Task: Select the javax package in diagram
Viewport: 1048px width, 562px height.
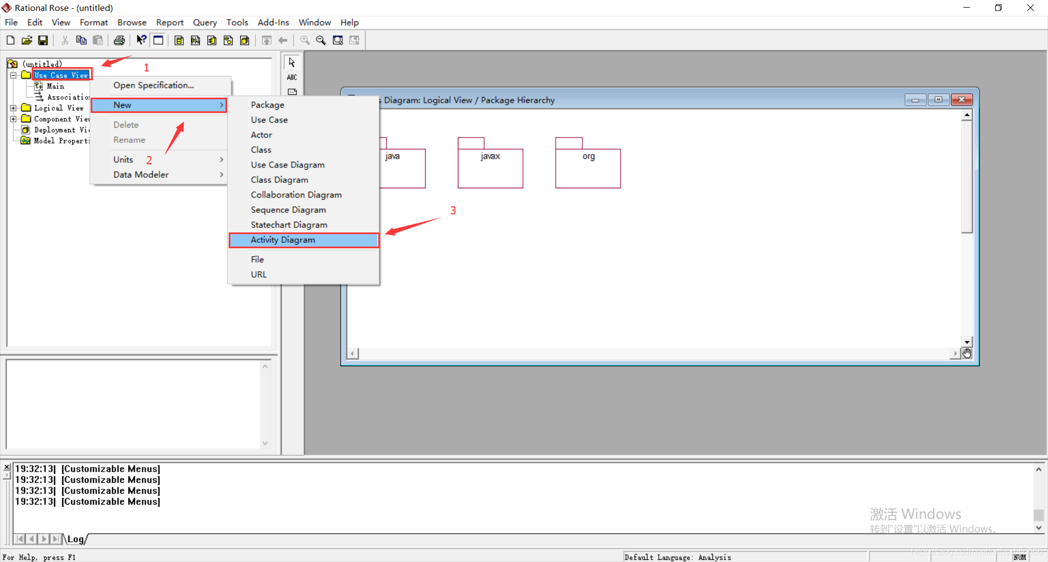Action: coord(490,163)
